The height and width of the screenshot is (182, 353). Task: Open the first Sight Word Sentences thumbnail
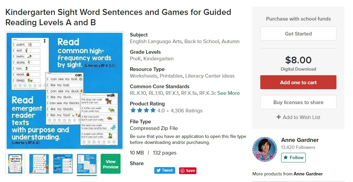click(15, 164)
